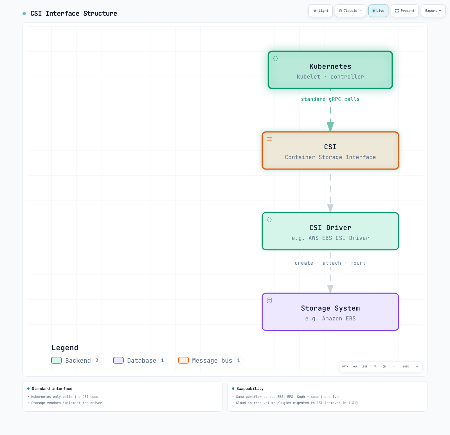Toggle Database legend filter

(140, 360)
